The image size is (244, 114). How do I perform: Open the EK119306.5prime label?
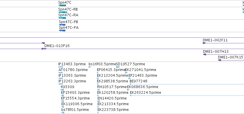(77, 104)
